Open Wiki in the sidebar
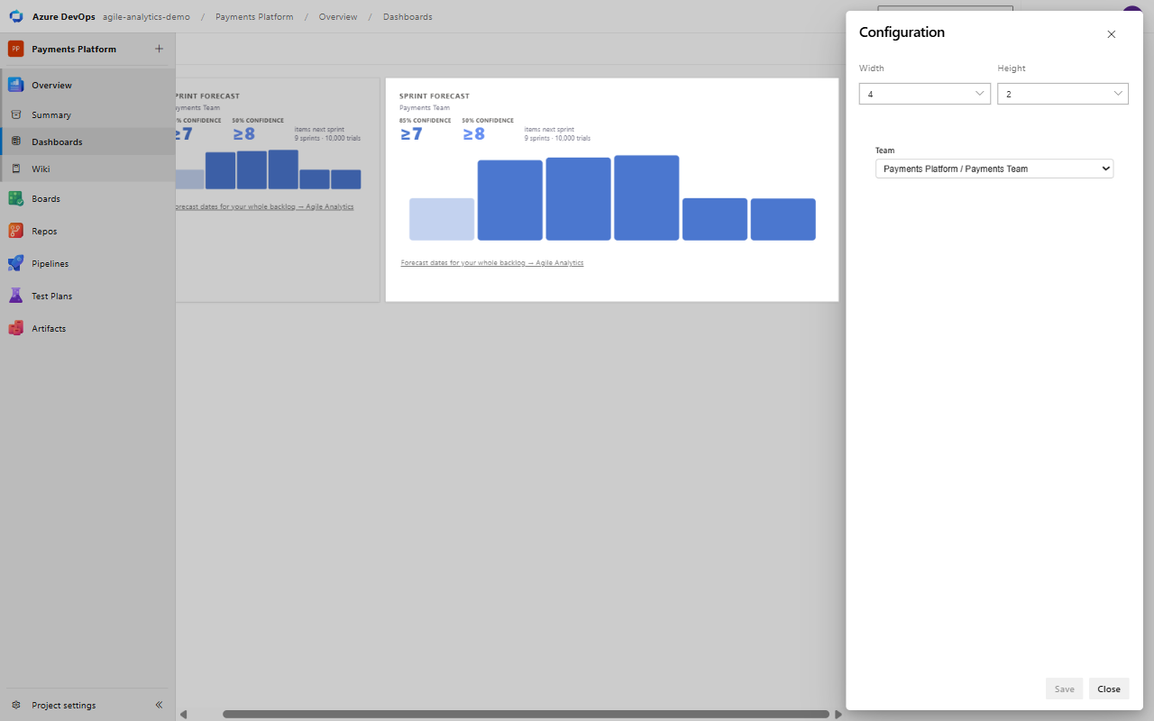The image size is (1154, 721). coord(87,169)
